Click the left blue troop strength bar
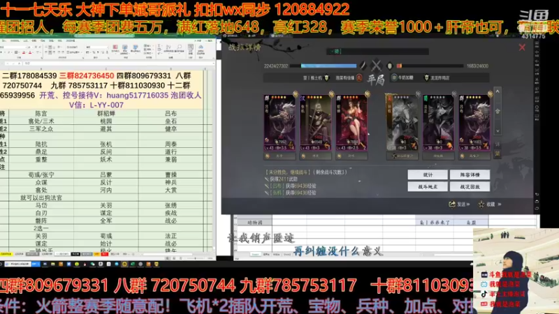 pos(328,66)
